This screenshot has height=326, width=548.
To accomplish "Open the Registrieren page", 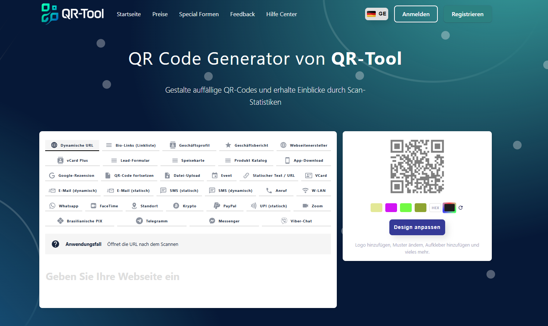I will [x=468, y=14].
